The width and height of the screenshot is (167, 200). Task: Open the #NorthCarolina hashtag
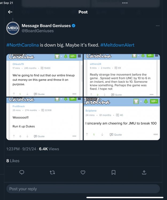point(22,45)
